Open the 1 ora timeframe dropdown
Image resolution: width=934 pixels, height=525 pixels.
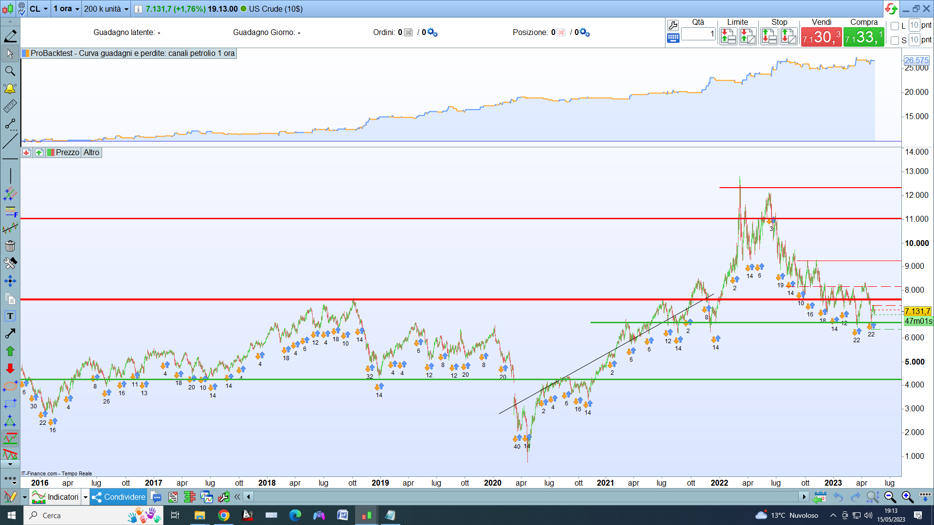tap(66, 9)
